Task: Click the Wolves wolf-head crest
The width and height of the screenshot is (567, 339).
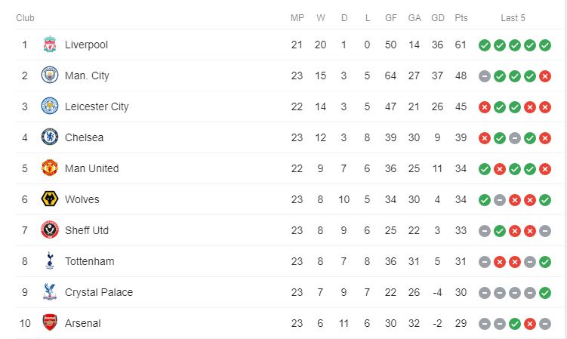Action: (50, 199)
